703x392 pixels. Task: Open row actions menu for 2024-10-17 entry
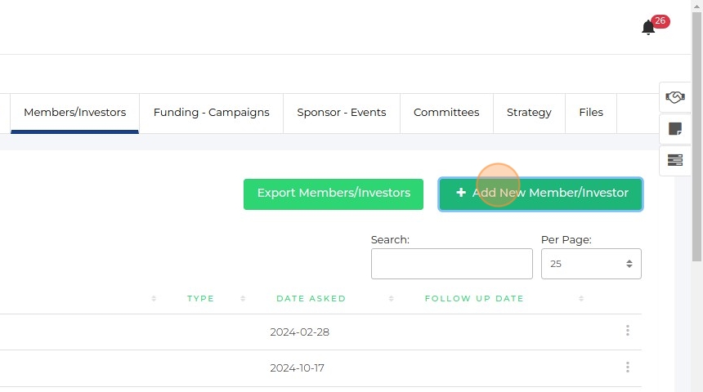627,367
